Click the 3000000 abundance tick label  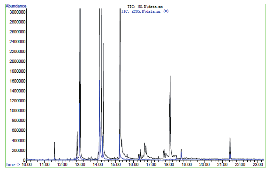17,12
